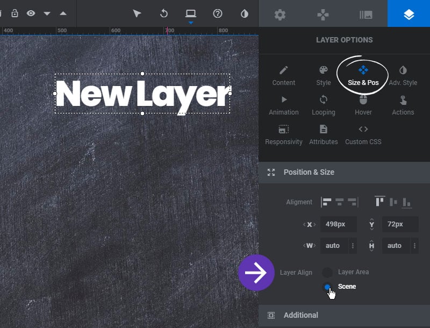430x328 pixels.
Task: Select the New Layer text on canvas
Action: 142,94
